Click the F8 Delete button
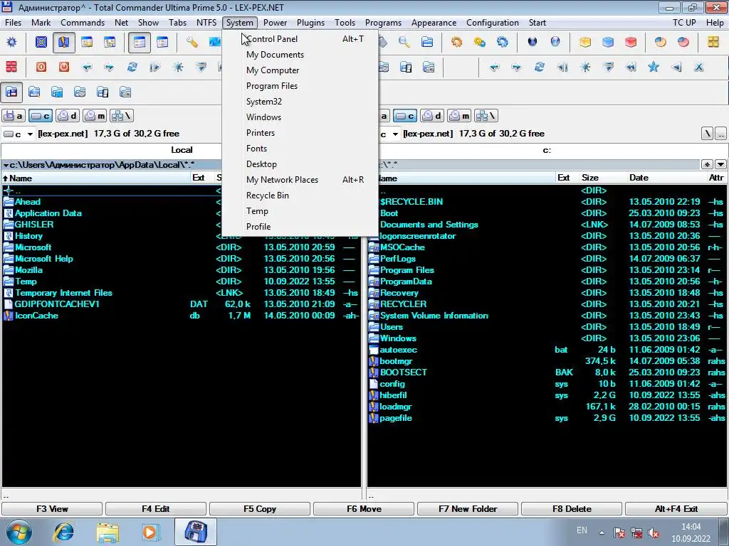This screenshot has width=729, height=546. tap(572, 509)
